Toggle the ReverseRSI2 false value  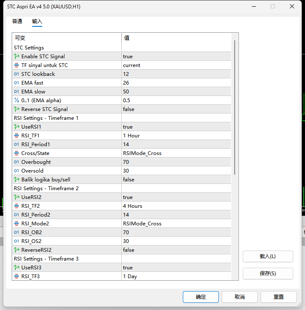[x=176, y=250]
